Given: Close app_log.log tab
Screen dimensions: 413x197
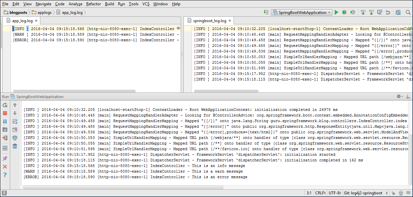Looking at the screenshot, I should (x=36, y=20).
